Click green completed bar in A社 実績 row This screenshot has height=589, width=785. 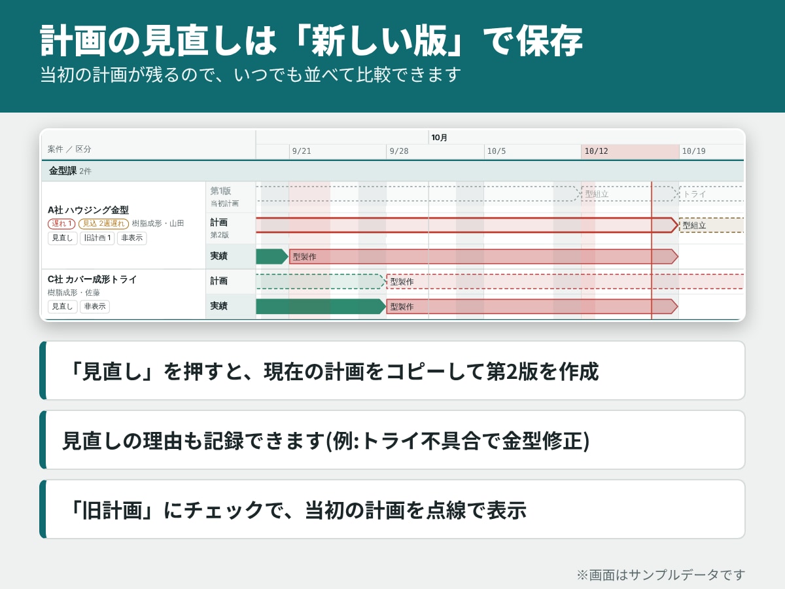coord(271,257)
